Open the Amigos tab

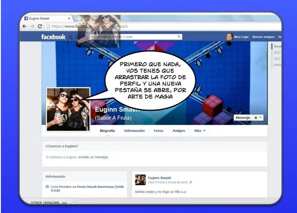[x=179, y=131]
